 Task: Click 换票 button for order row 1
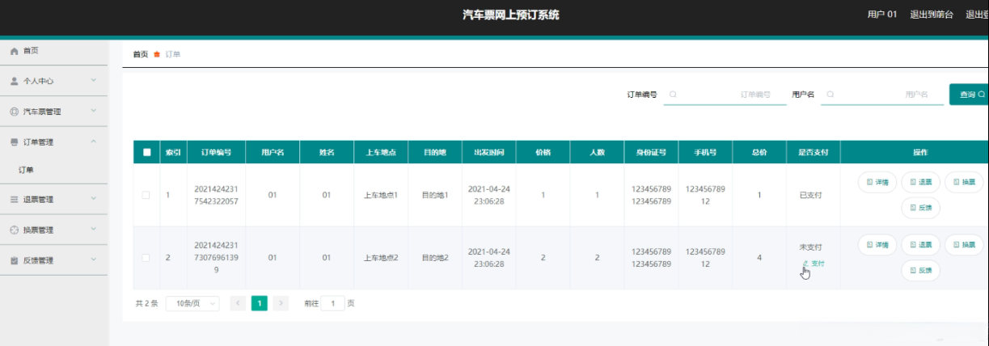964,182
